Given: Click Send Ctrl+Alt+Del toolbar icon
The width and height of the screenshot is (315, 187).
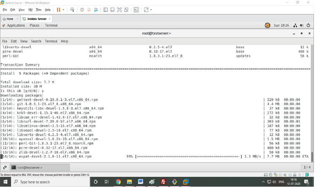Looking at the screenshot, I should 72,10.
